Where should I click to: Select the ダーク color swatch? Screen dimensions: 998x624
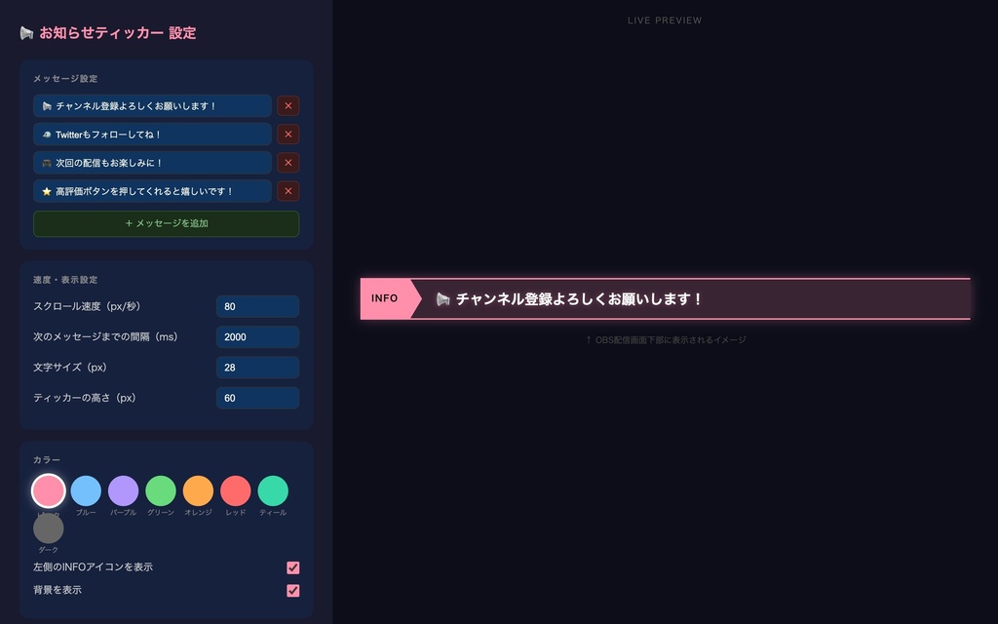click(x=49, y=529)
